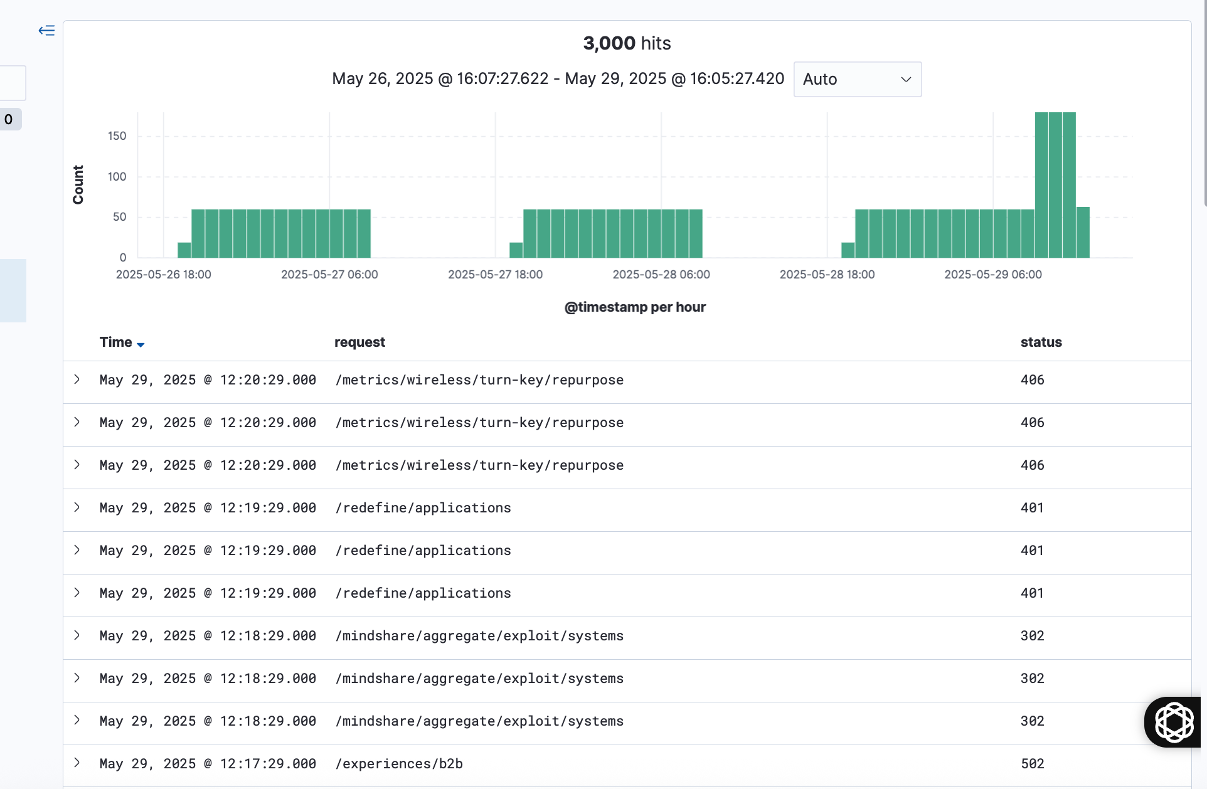The width and height of the screenshot is (1207, 789).
Task: Click first short bar after 2025-05-26 18:00
Action: coord(184,250)
